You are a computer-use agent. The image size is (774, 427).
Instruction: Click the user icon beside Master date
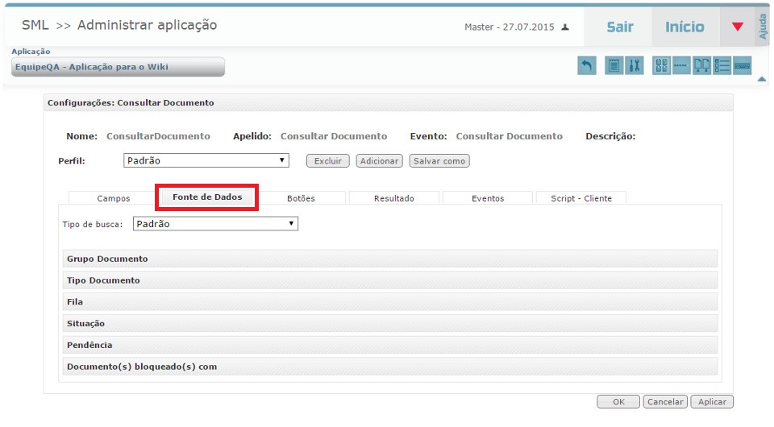(x=565, y=27)
